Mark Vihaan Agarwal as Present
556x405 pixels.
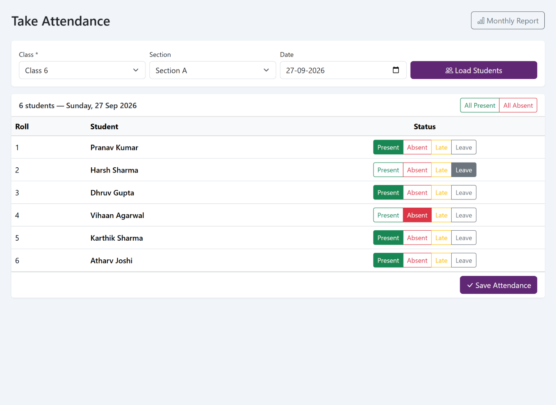tap(388, 215)
